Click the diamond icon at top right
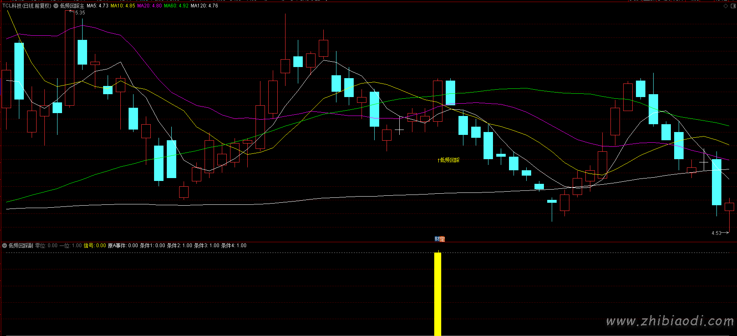The width and height of the screenshot is (737, 336). tap(725, 6)
